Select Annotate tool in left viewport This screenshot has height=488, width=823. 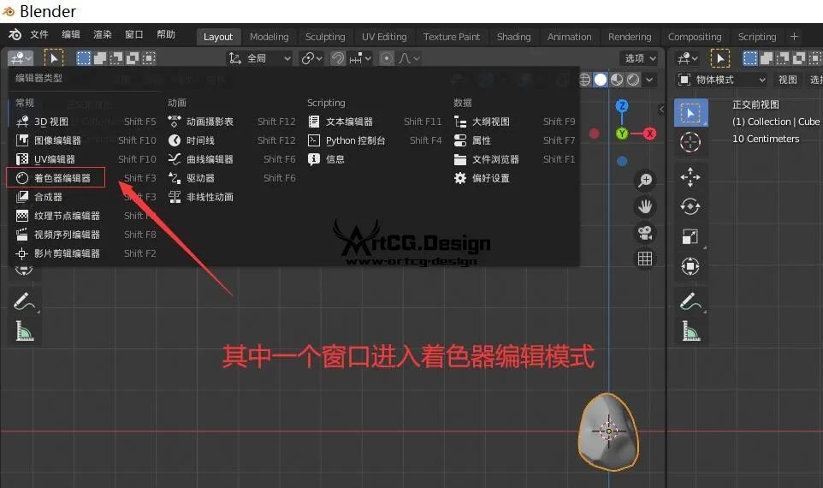[24, 302]
